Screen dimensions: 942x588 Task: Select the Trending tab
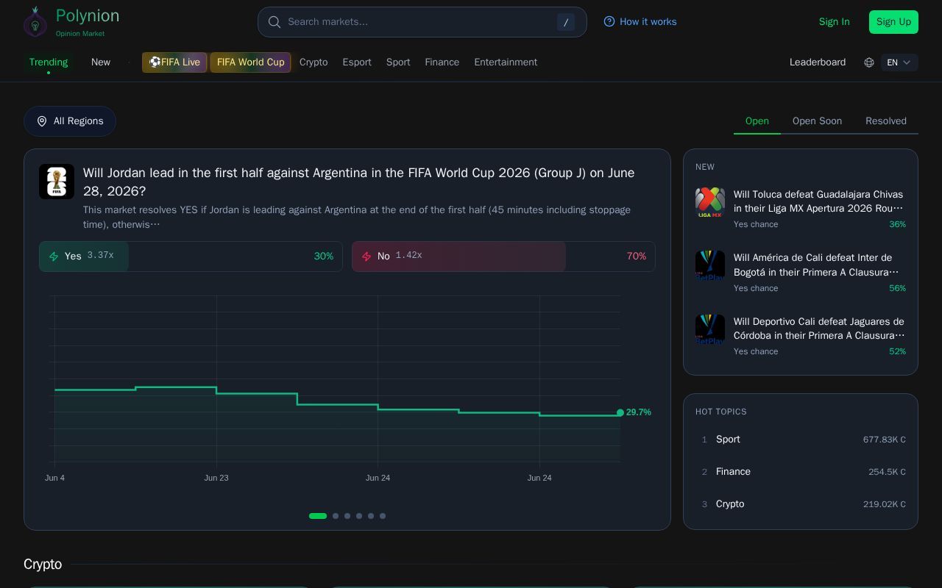pyautogui.click(x=49, y=62)
